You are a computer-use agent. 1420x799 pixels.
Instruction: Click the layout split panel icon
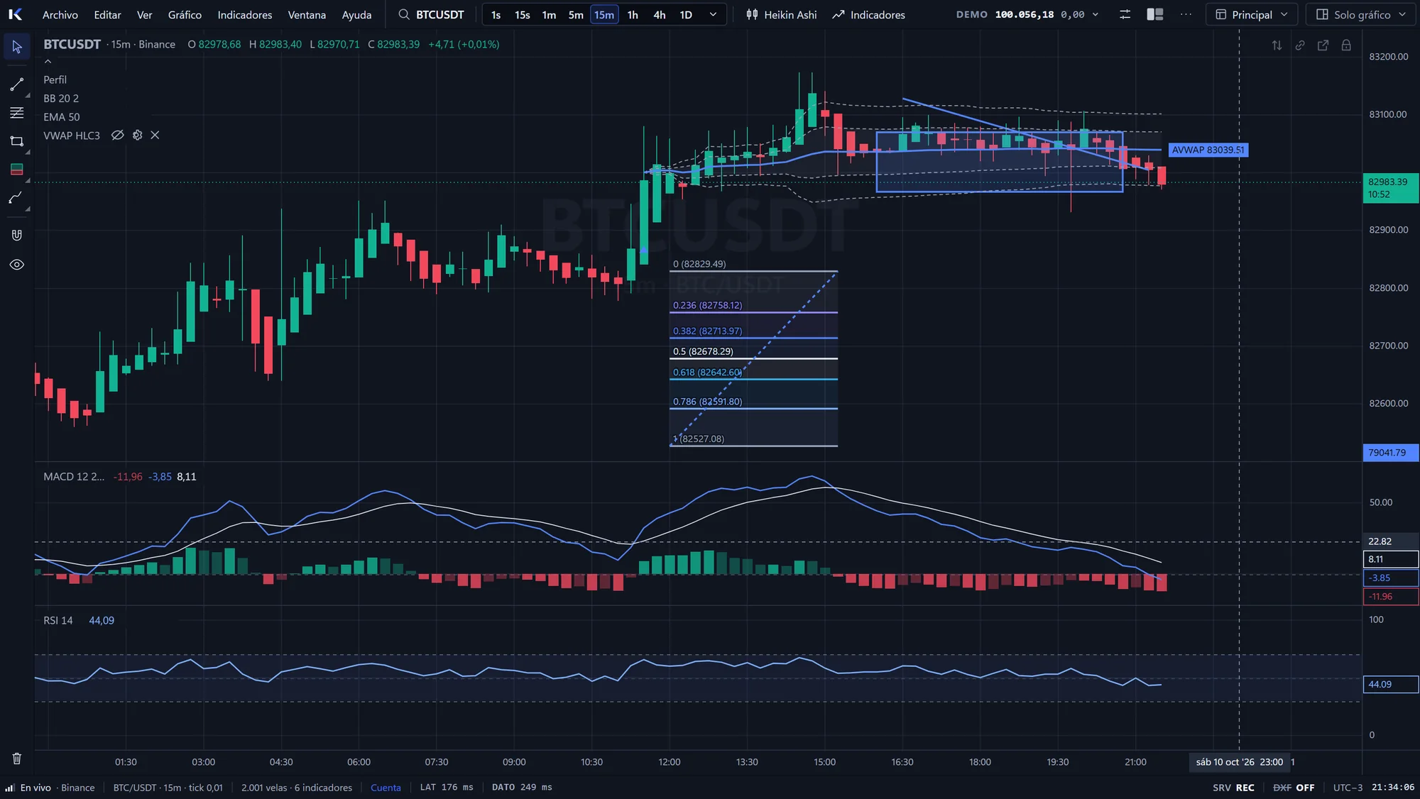click(1155, 15)
